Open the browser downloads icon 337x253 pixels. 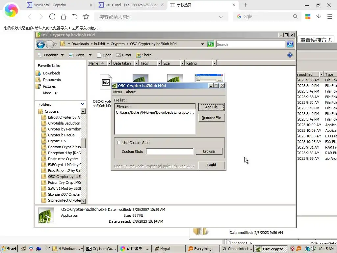point(319,16)
